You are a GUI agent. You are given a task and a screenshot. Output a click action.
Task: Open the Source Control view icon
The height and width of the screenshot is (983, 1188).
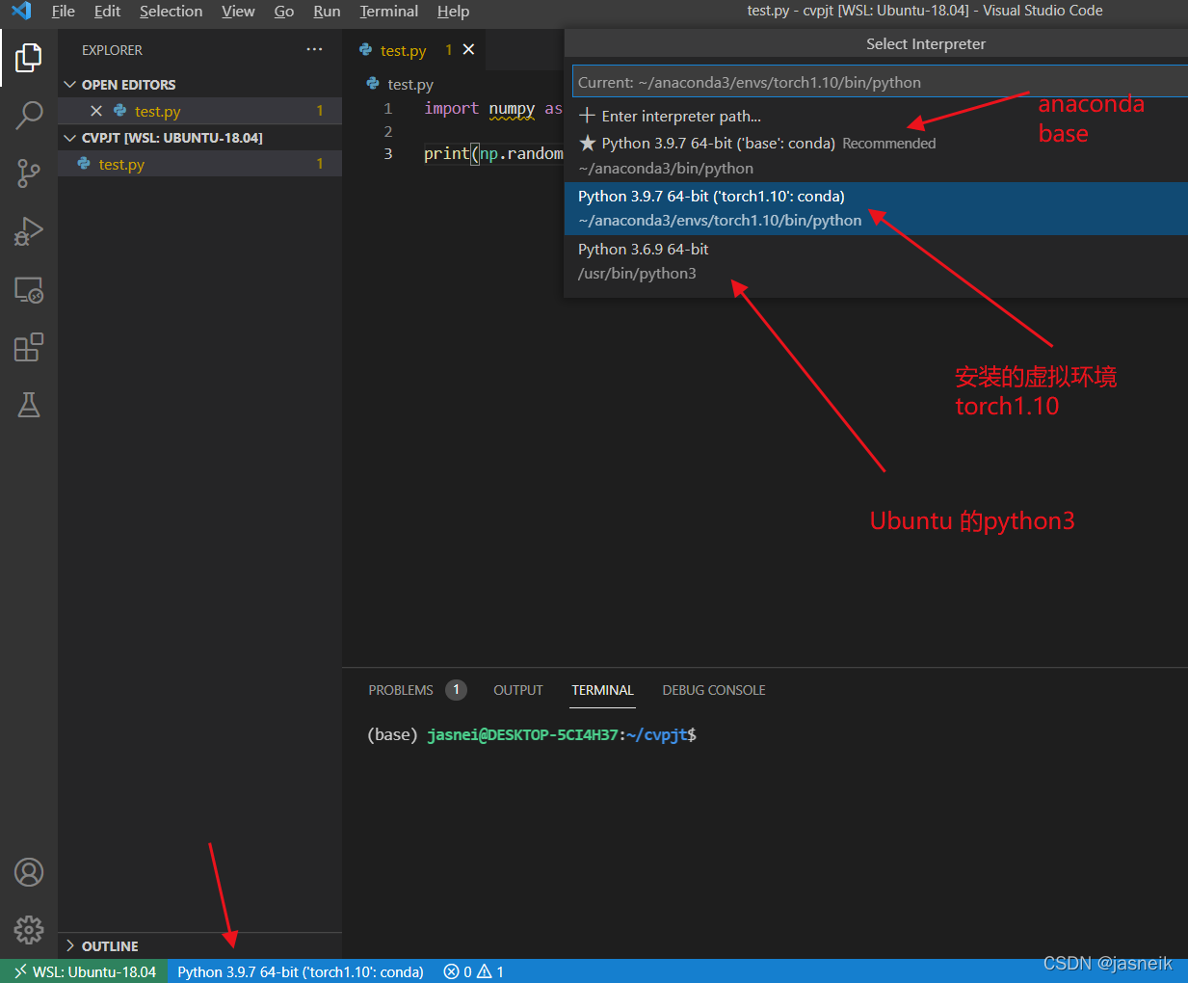29,173
